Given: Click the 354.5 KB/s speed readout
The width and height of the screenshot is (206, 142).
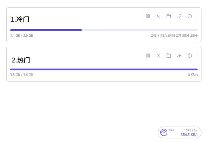Looking at the screenshot, I should click(189, 135).
